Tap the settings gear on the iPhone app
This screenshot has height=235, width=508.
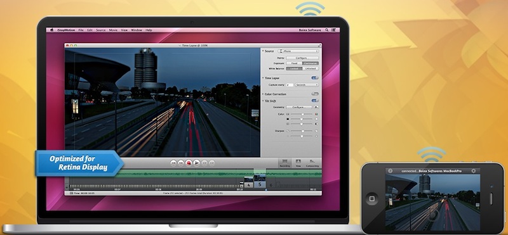473,170
